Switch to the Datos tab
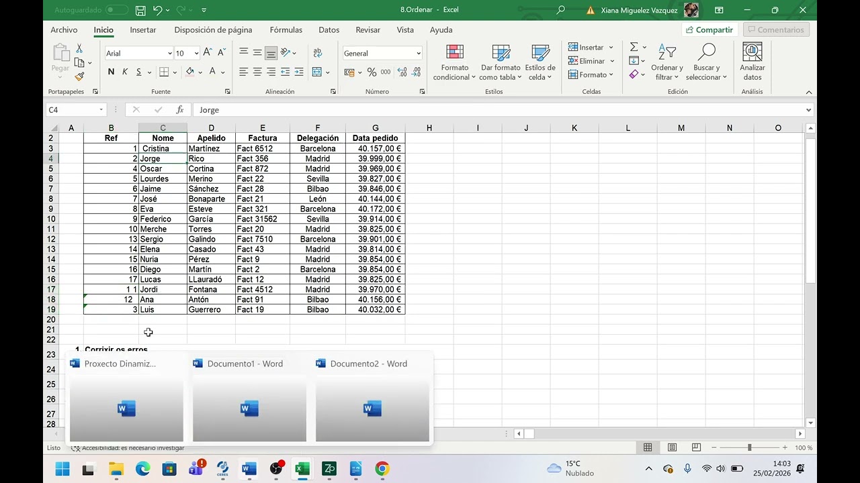This screenshot has width=860, height=483. (x=329, y=30)
